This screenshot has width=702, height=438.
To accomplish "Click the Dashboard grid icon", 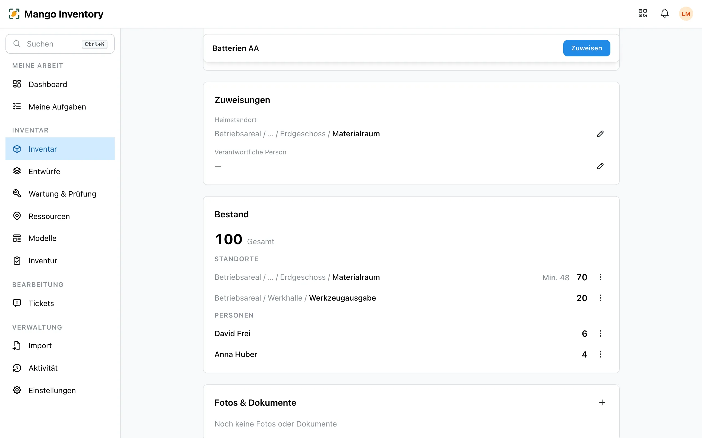I will tap(17, 84).
